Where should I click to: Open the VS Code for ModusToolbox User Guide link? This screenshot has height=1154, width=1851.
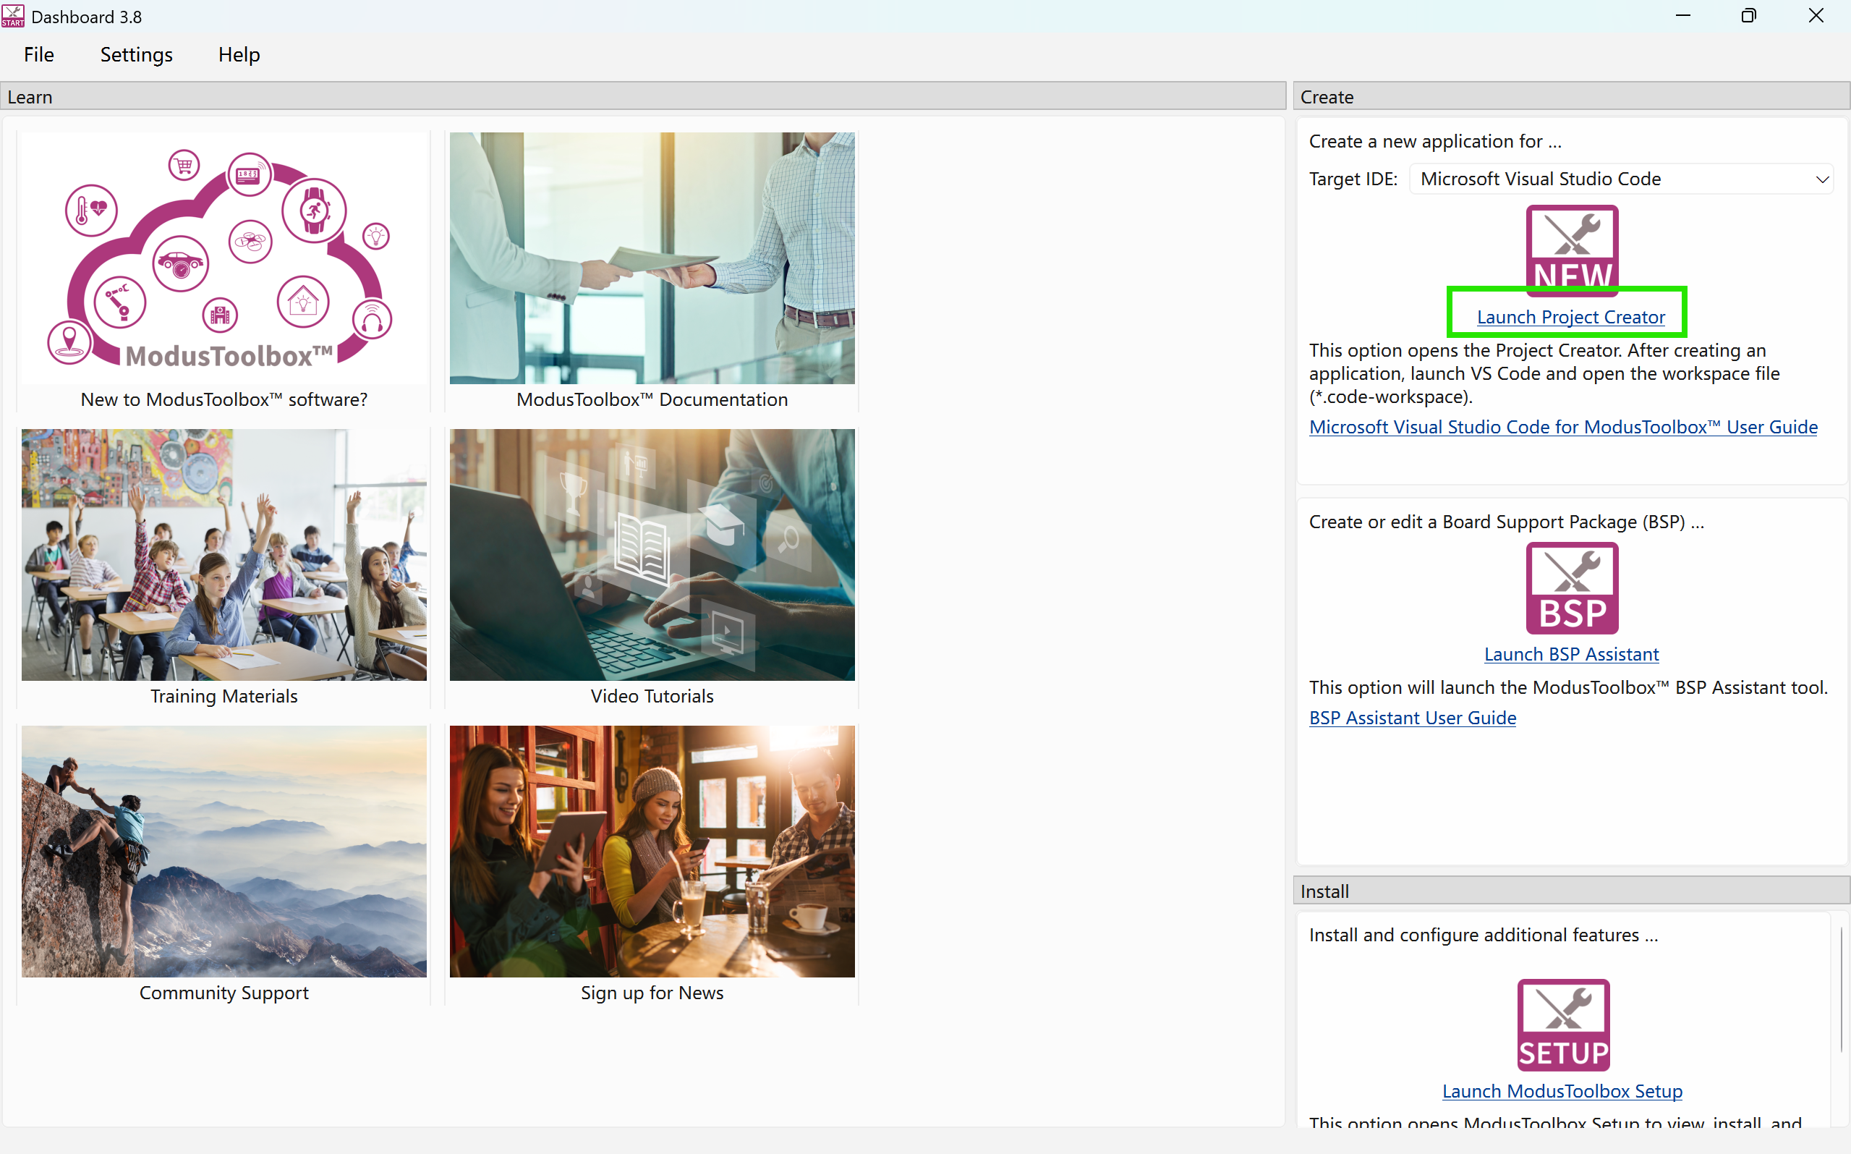tap(1563, 427)
